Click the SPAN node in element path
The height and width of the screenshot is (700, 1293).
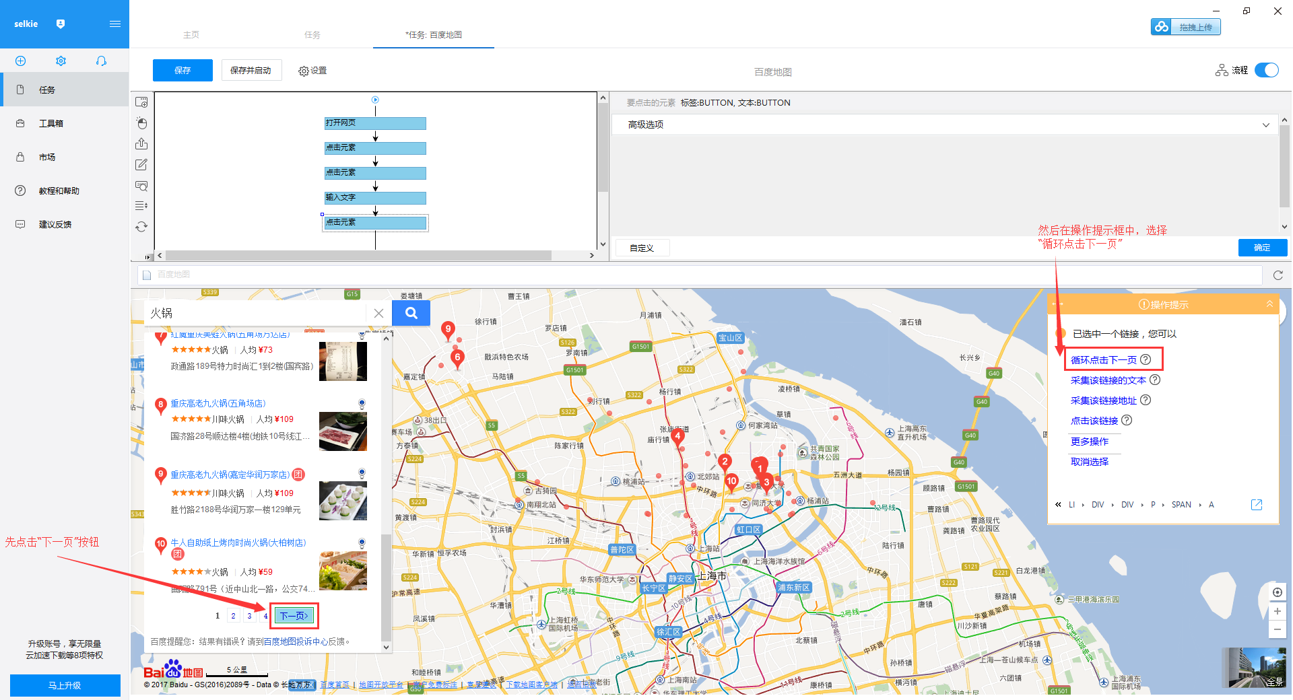coord(1181,505)
